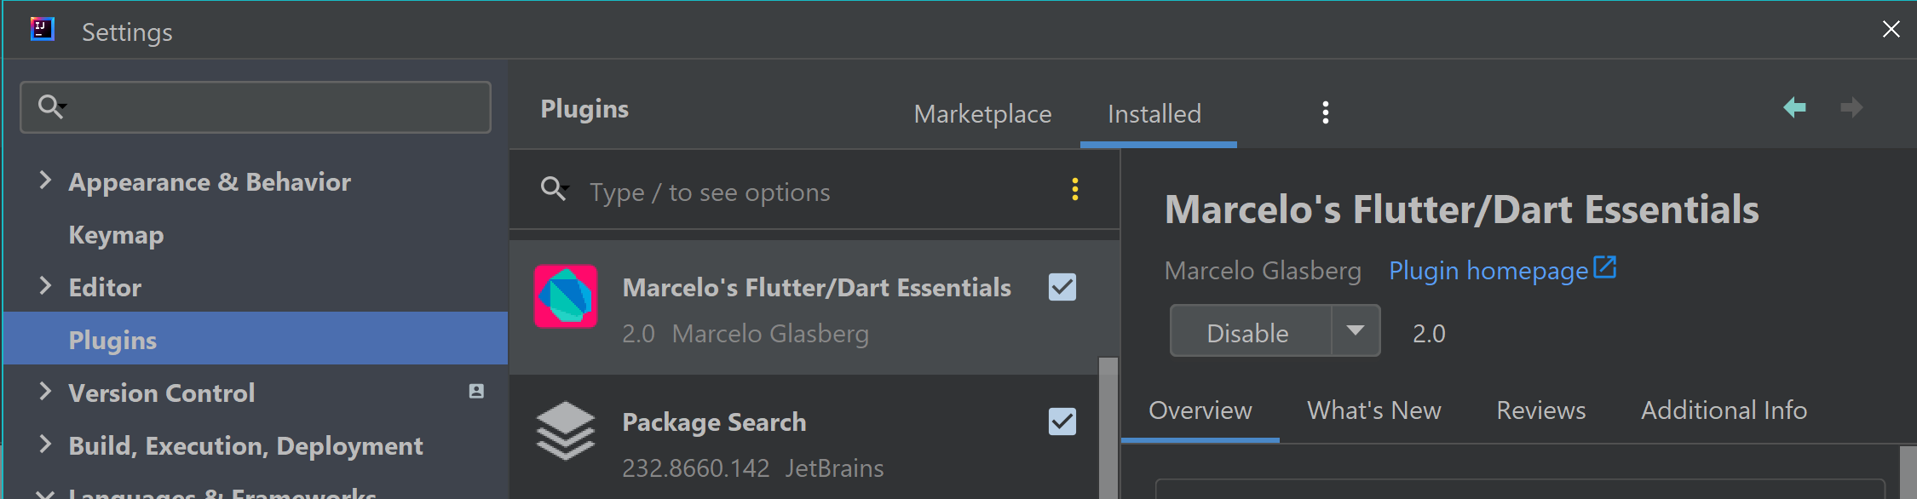The height and width of the screenshot is (499, 1917).
Task: Collapse the Languages & Frameworks tree node
Action: (45, 493)
